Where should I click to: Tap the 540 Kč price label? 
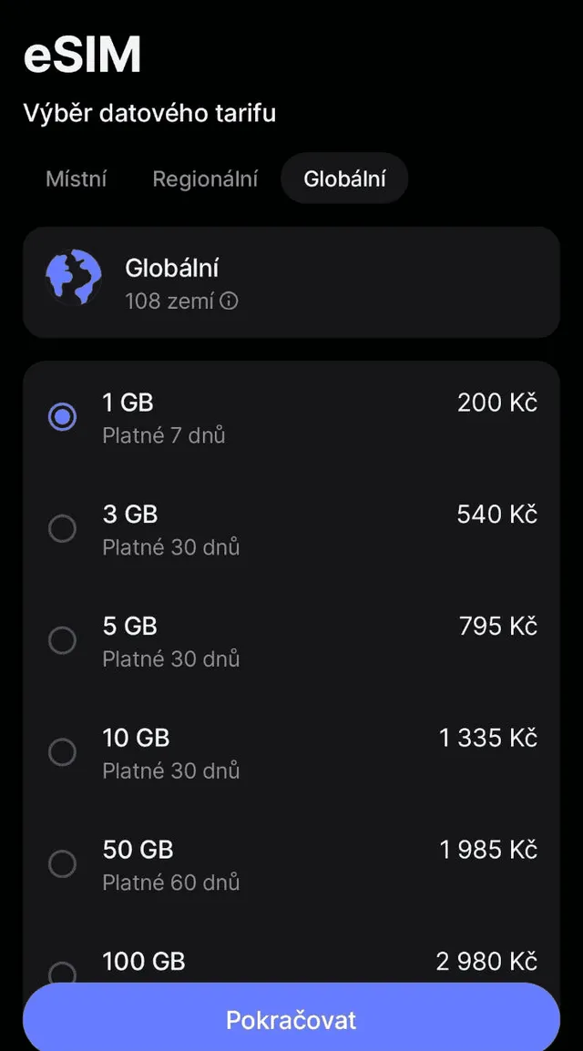point(497,515)
